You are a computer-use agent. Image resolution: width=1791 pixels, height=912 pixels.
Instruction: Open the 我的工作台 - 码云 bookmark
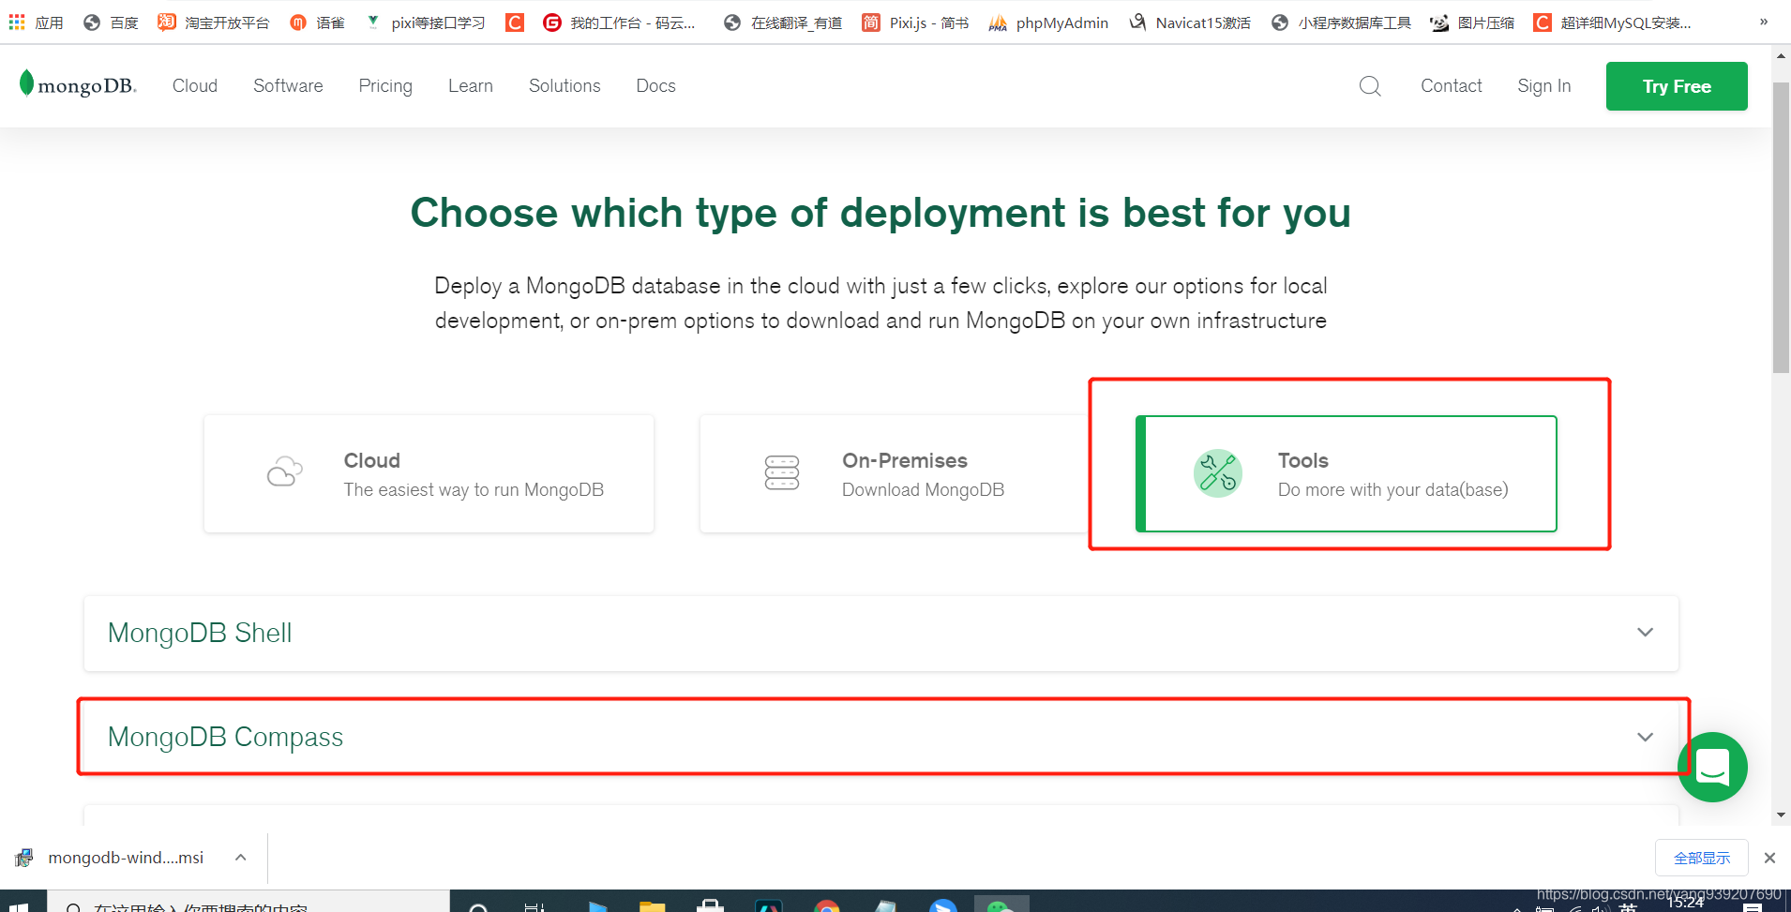coord(620,22)
